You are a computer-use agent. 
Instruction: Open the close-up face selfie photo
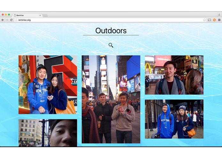[x=48, y=133]
